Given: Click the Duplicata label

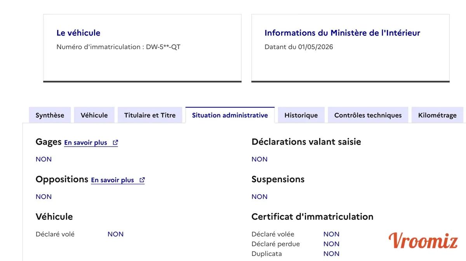Looking at the screenshot, I should pos(267,254).
